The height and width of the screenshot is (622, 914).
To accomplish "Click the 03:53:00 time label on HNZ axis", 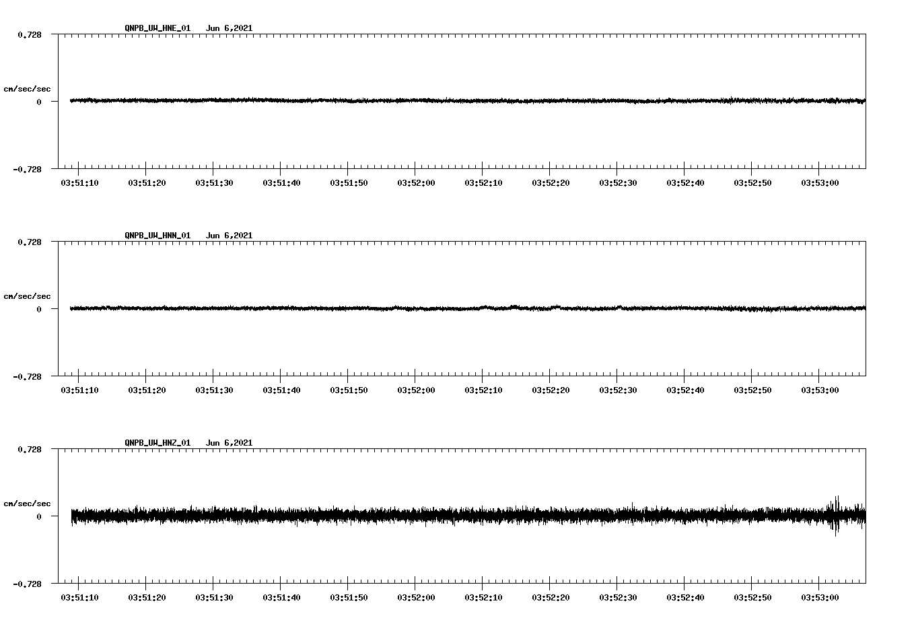I will 820,598.
